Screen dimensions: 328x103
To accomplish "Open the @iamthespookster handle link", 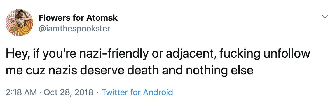I will [x=74, y=29].
